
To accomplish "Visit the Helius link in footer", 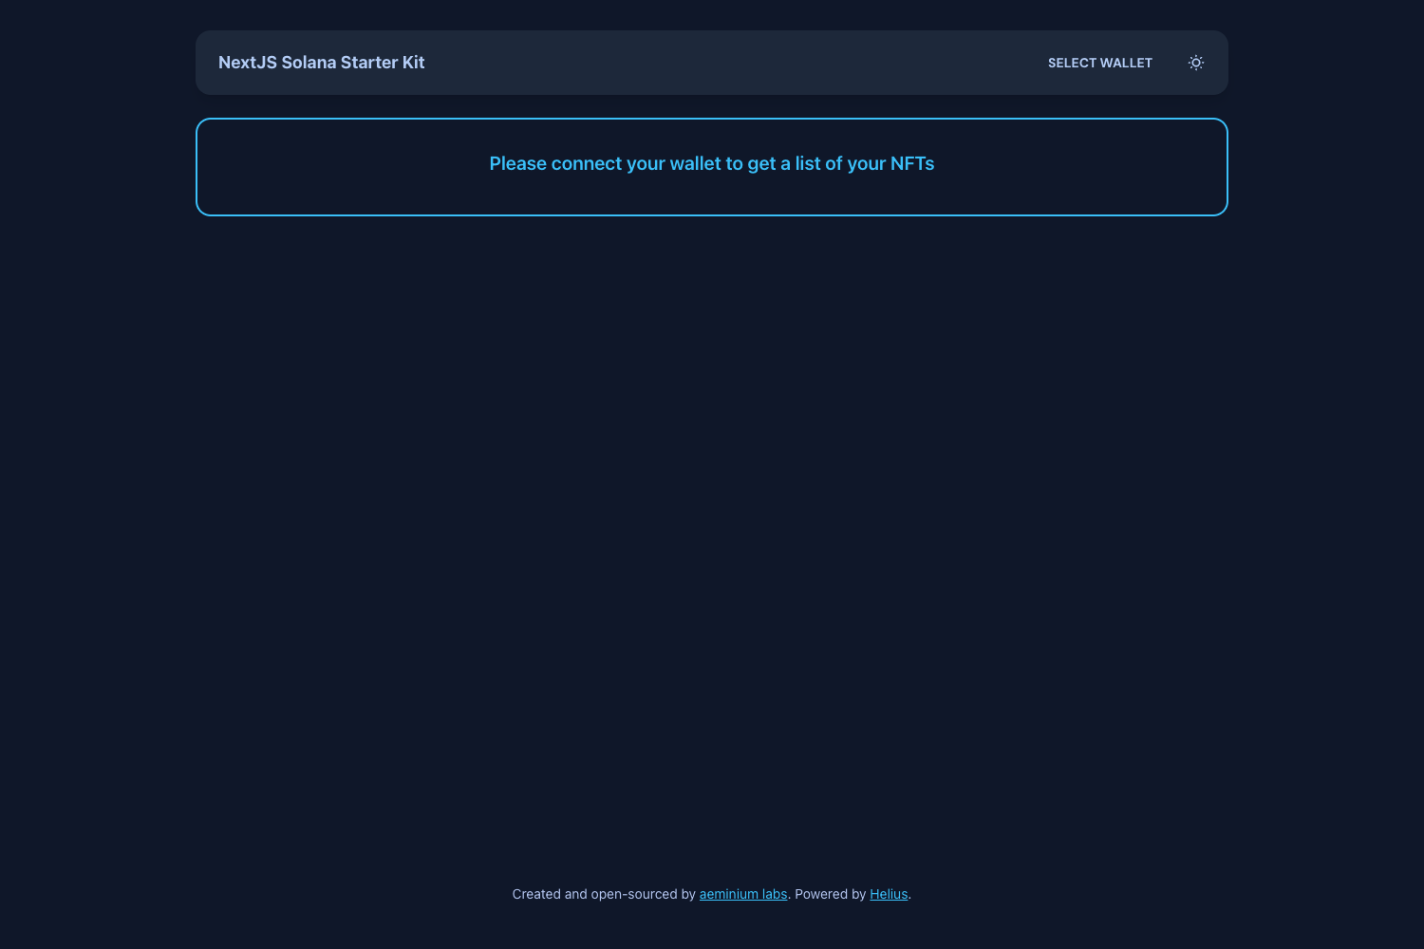I will coord(889,894).
